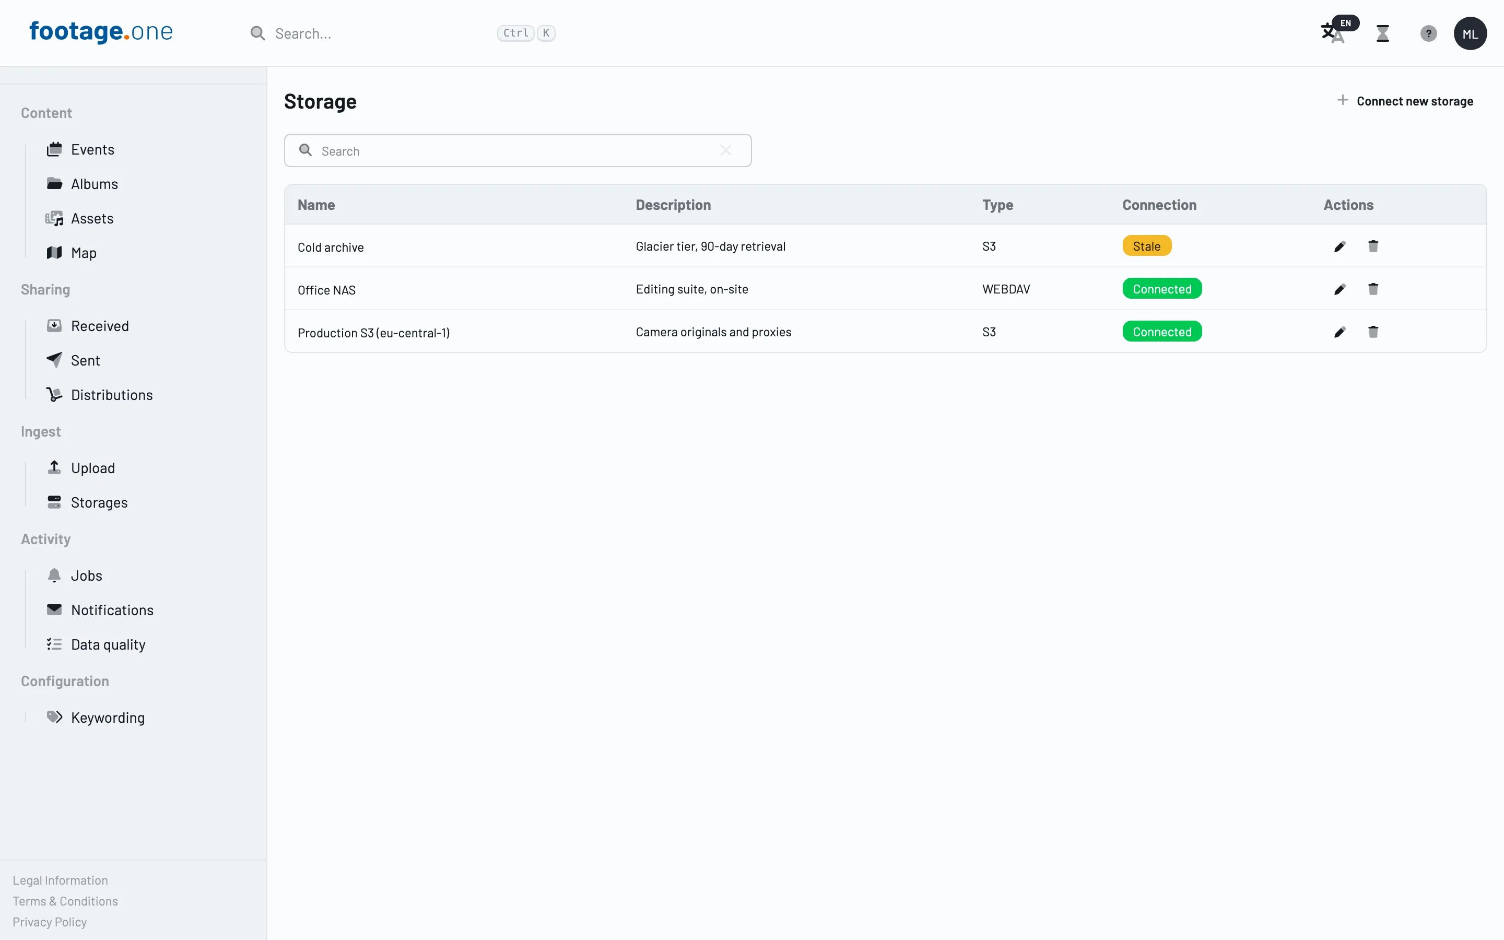Edit the Office NAS storage
Viewport: 1504px width, 940px height.
[1340, 289]
